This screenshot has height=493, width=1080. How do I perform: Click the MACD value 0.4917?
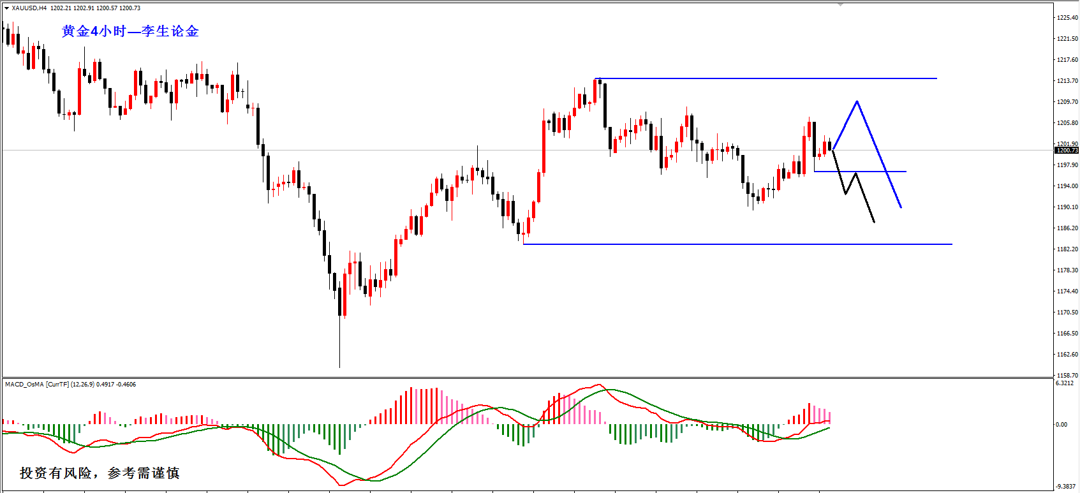pos(105,385)
